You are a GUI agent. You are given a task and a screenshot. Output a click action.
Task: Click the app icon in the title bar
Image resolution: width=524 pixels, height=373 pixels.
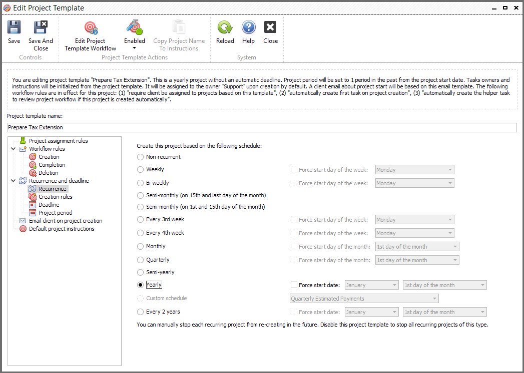pyautogui.click(x=7, y=7)
